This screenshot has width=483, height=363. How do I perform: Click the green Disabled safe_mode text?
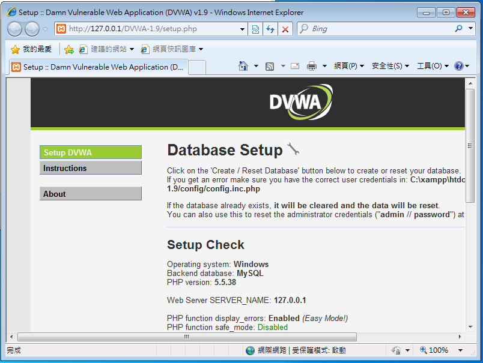tap(273, 327)
